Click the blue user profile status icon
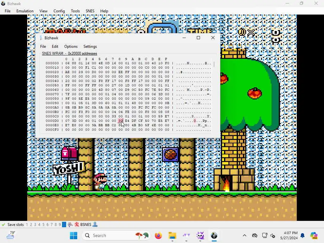 coord(95,224)
